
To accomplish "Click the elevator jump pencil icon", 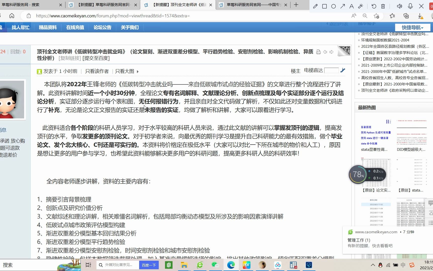I will click(x=343, y=70).
